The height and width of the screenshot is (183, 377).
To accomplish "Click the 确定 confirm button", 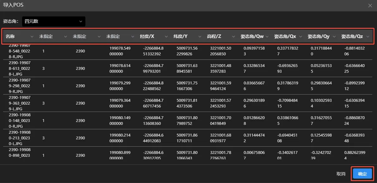I will coord(362,174).
